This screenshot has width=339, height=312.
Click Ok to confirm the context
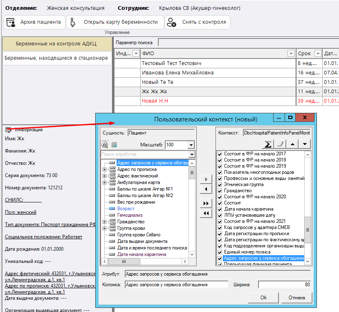tap(263, 298)
